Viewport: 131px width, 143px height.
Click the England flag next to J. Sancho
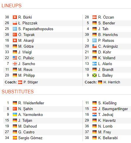click(15, 64)
